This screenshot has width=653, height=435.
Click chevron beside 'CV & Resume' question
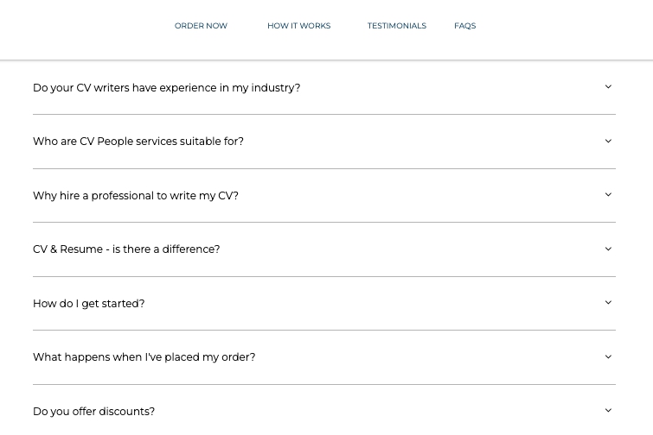point(608,249)
